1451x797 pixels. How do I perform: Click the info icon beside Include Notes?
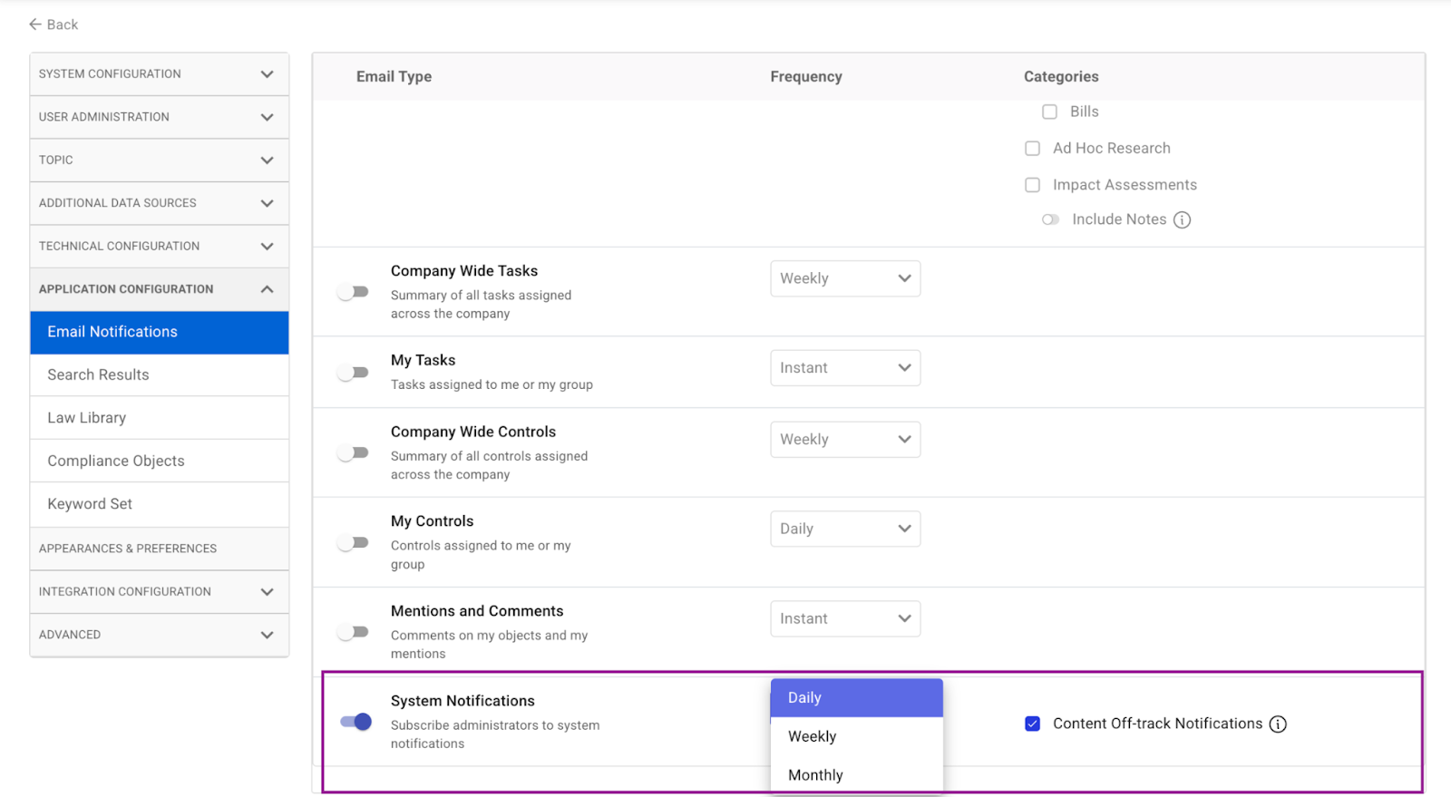click(1182, 219)
